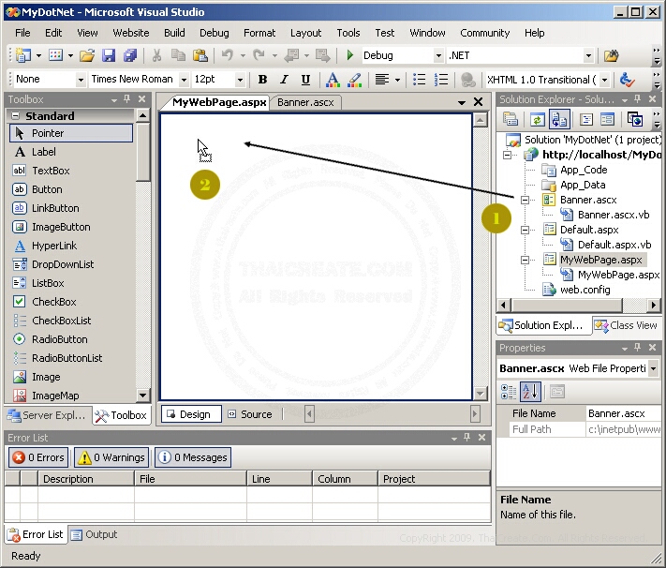Click the Open File toolbar icon
Viewport: 666px width, 568px height.
pos(87,55)
